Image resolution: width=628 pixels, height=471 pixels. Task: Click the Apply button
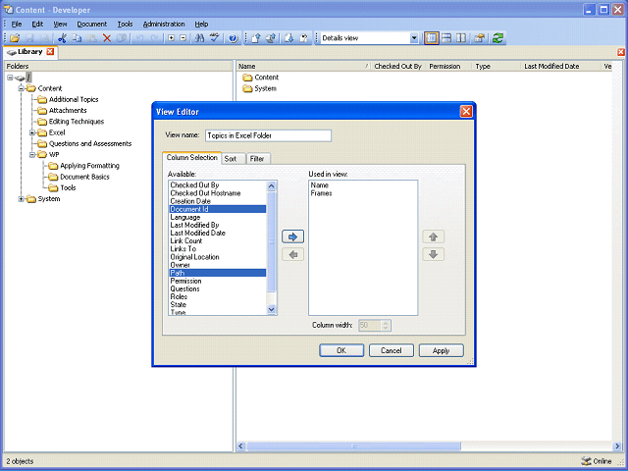coord(441,350)
